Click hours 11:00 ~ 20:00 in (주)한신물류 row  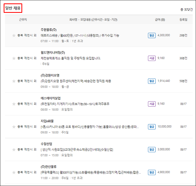pos(49,178)
